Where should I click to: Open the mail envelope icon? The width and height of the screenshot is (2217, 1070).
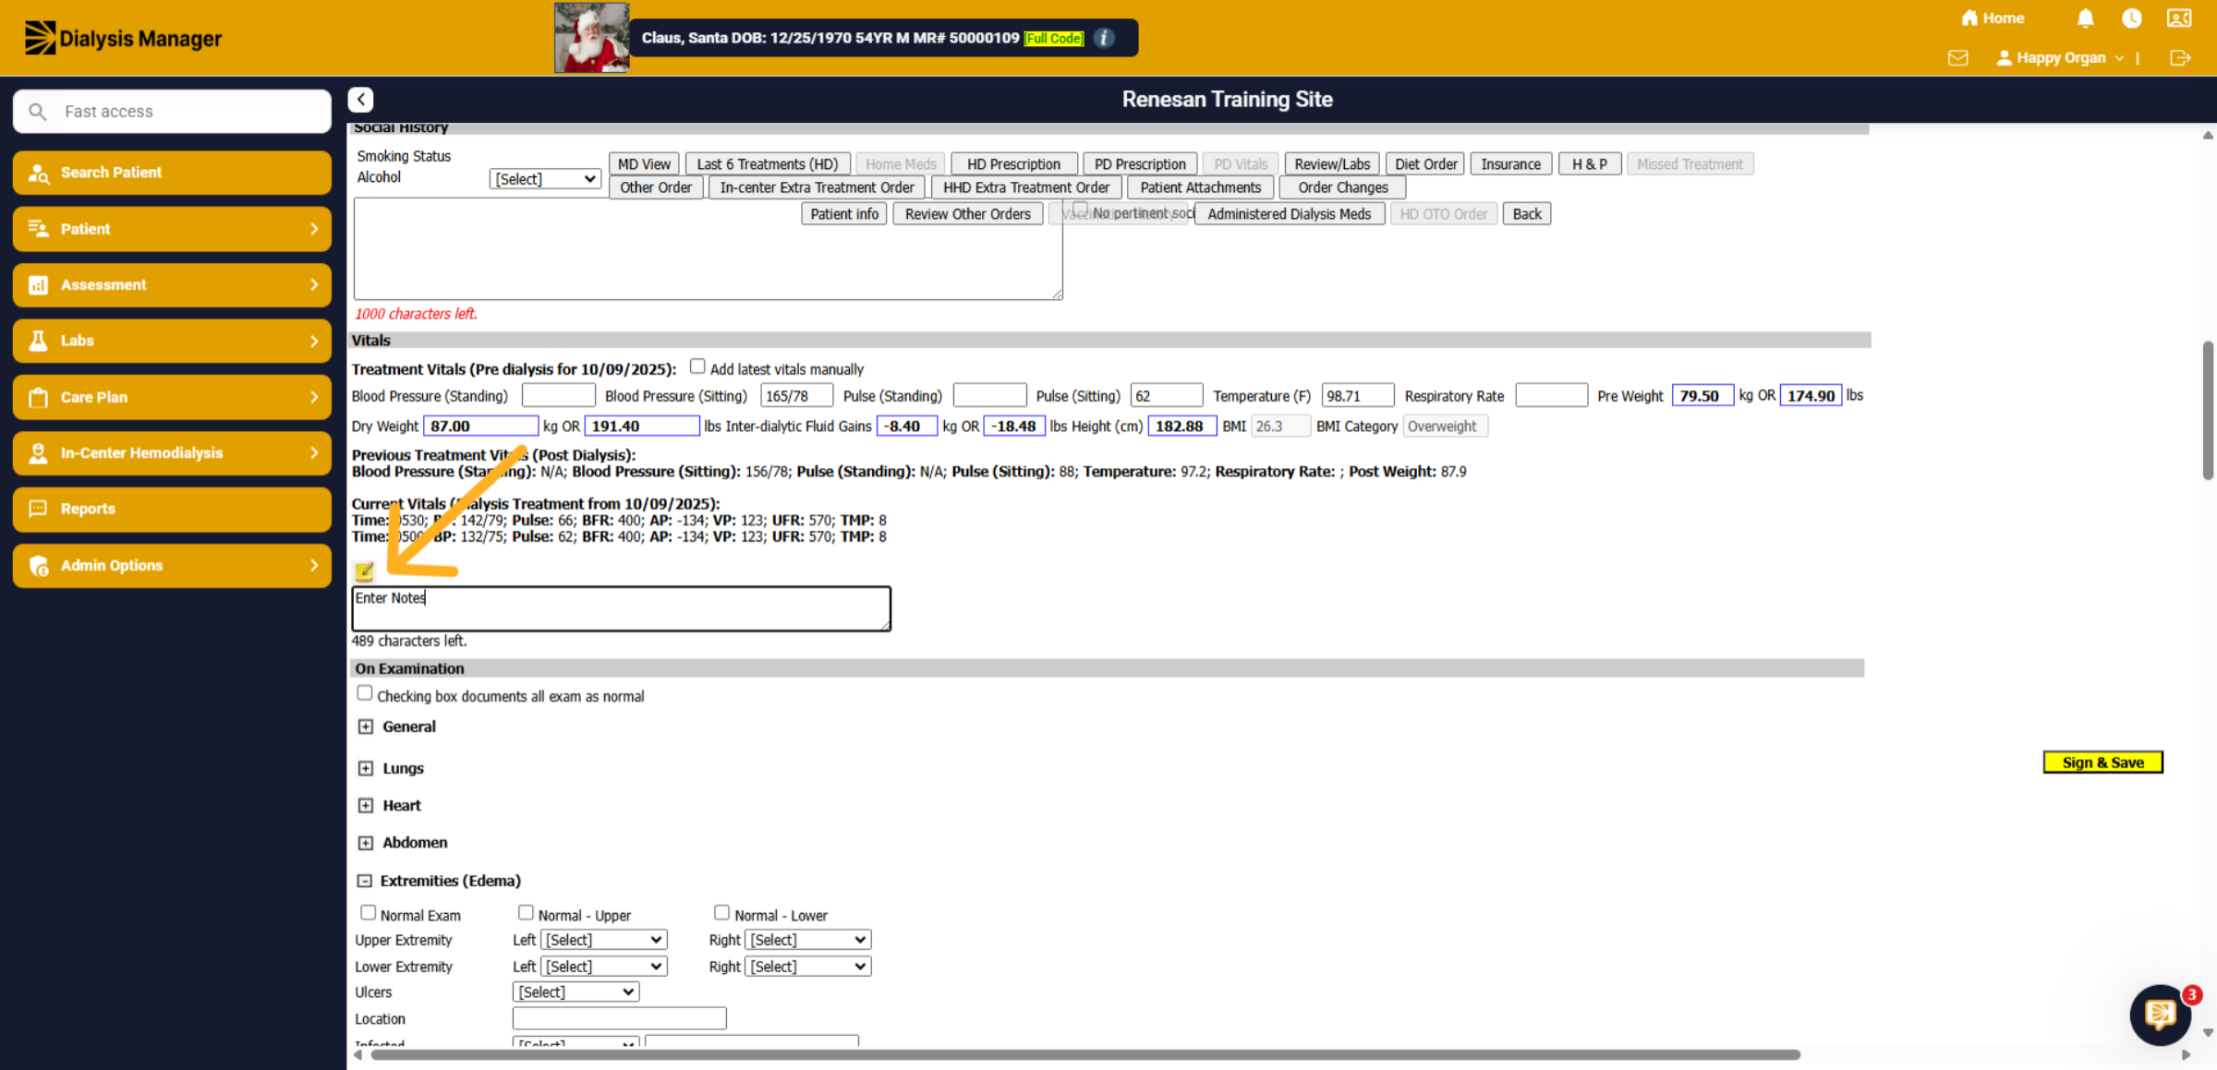point(1957,58)
